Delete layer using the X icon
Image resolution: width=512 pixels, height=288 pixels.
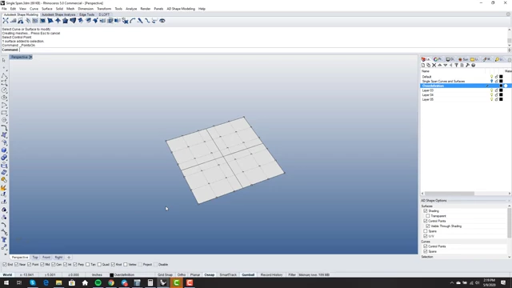[x=434, y=66]
